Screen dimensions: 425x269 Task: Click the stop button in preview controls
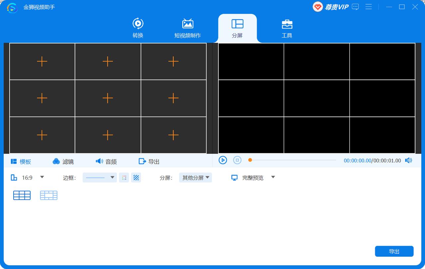click(x=237, y=160)
